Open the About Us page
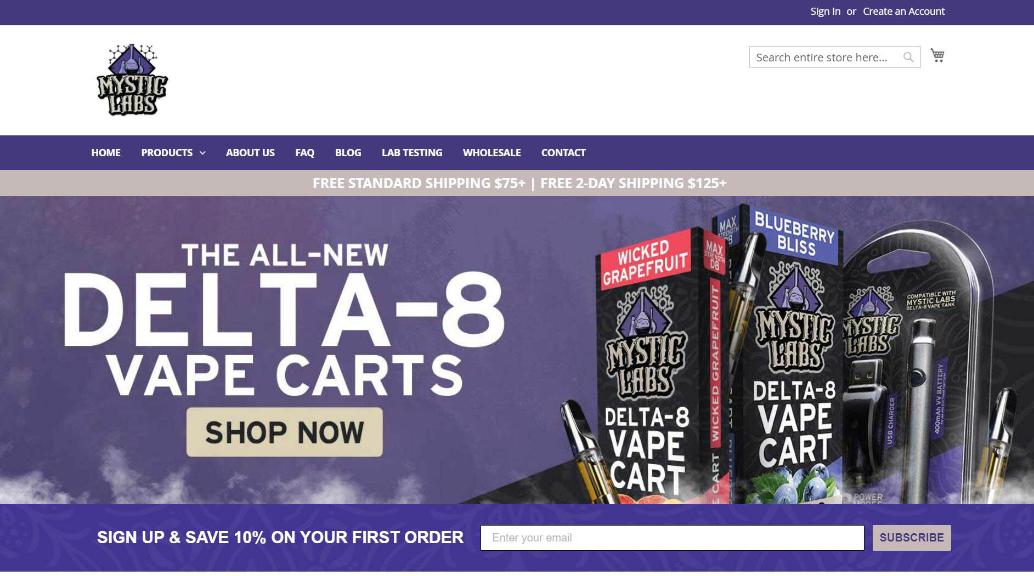Viewport: 1034px width, 576px height. (250, 153)
